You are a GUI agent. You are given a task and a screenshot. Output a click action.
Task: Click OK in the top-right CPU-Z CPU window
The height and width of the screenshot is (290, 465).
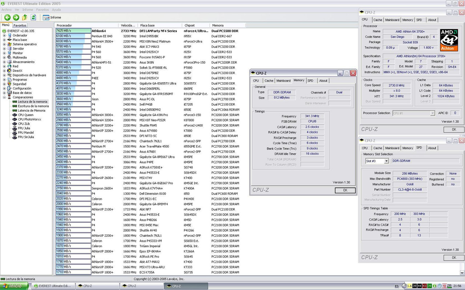[x=454, y=129]
